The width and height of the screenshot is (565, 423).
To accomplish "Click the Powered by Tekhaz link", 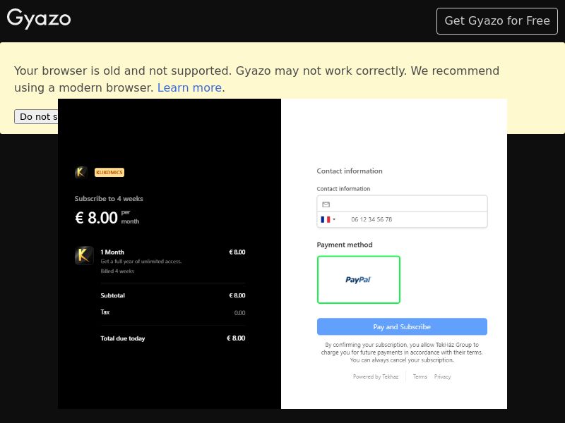I will point(374,376).
